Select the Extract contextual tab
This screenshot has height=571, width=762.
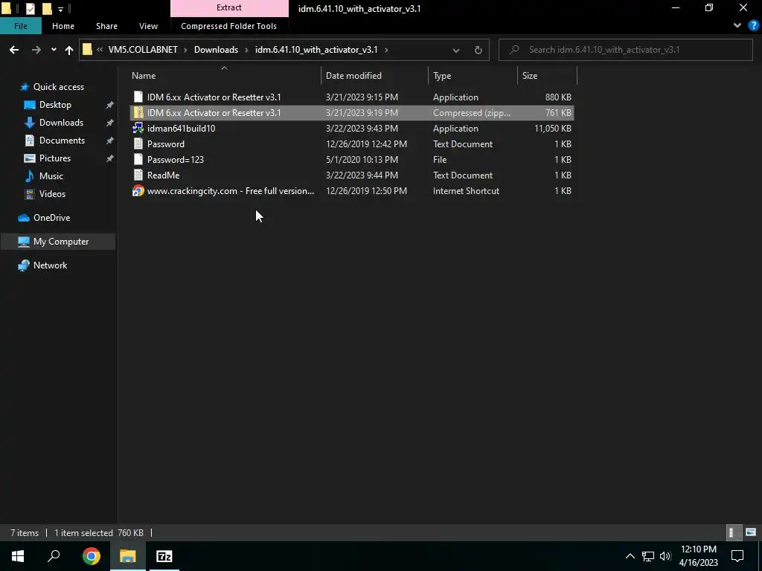click(229, 7)
